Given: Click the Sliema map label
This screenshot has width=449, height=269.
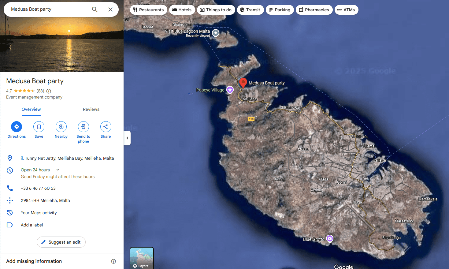Looking at the screenshot, I should tap(369, 146).
